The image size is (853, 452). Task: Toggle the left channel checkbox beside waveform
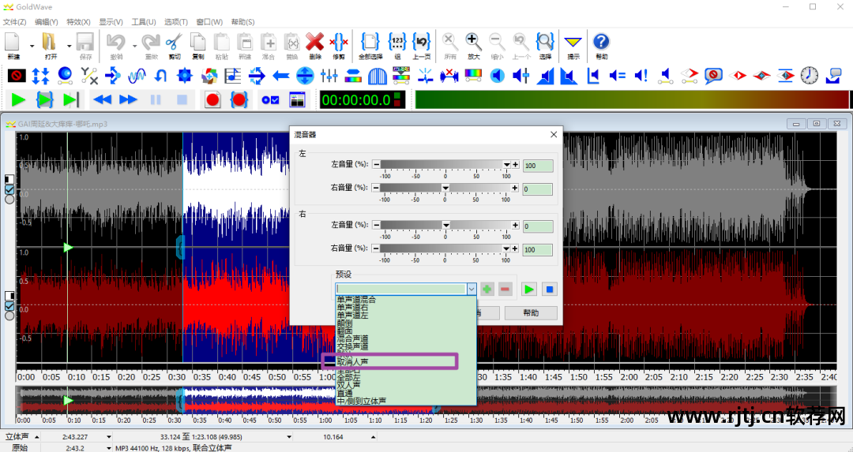click(9, 190)
